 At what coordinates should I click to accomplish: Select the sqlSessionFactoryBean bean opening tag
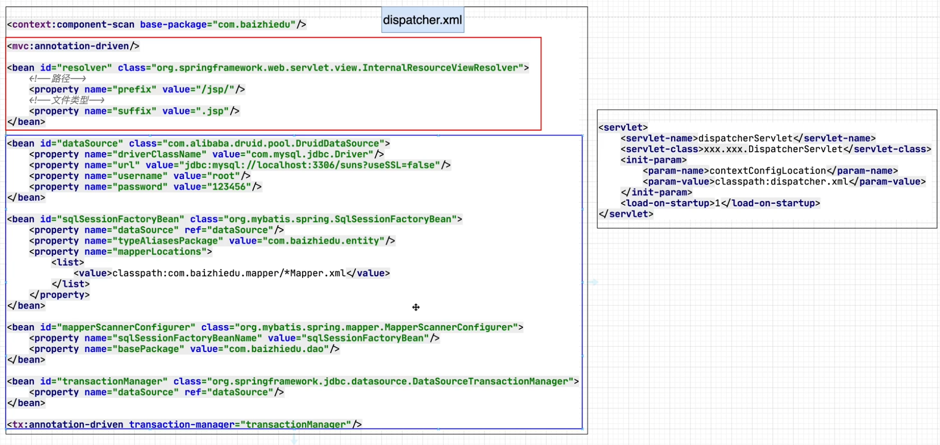pyautogui.click(x=234, y=219)
